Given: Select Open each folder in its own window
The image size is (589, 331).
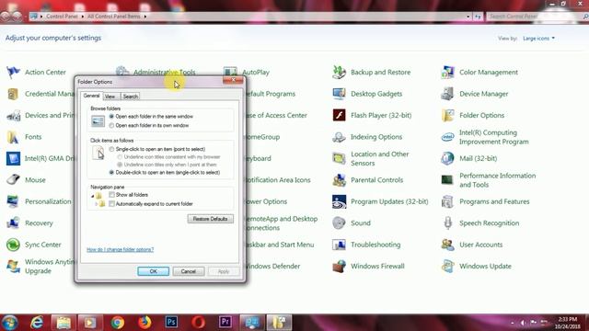Looking at the screenshot, I should click(111, 125).
